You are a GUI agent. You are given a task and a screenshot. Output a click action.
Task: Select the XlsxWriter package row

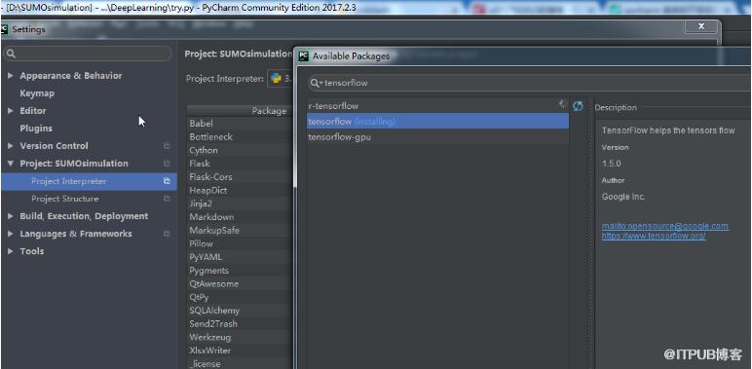coord(240,351)
